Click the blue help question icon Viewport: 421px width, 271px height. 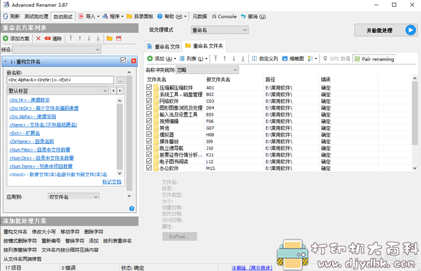tap(132, 209)
